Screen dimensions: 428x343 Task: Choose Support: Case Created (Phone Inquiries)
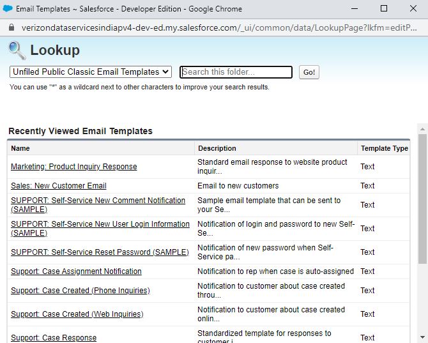click(x=80, y=291)
